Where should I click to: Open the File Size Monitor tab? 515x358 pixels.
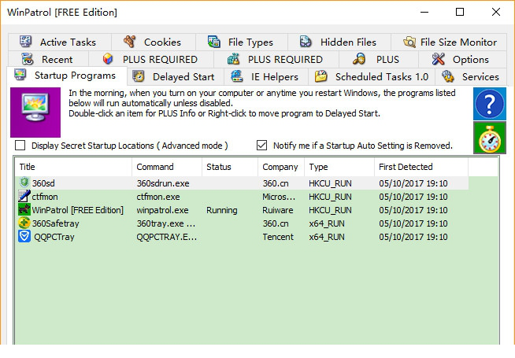point(449,42)
